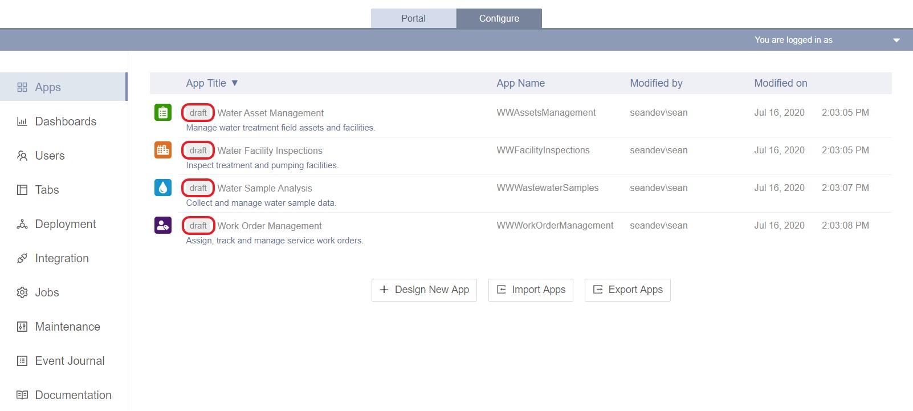Click the Deployment nodes icon in sidebar

(x=22, y=224)
